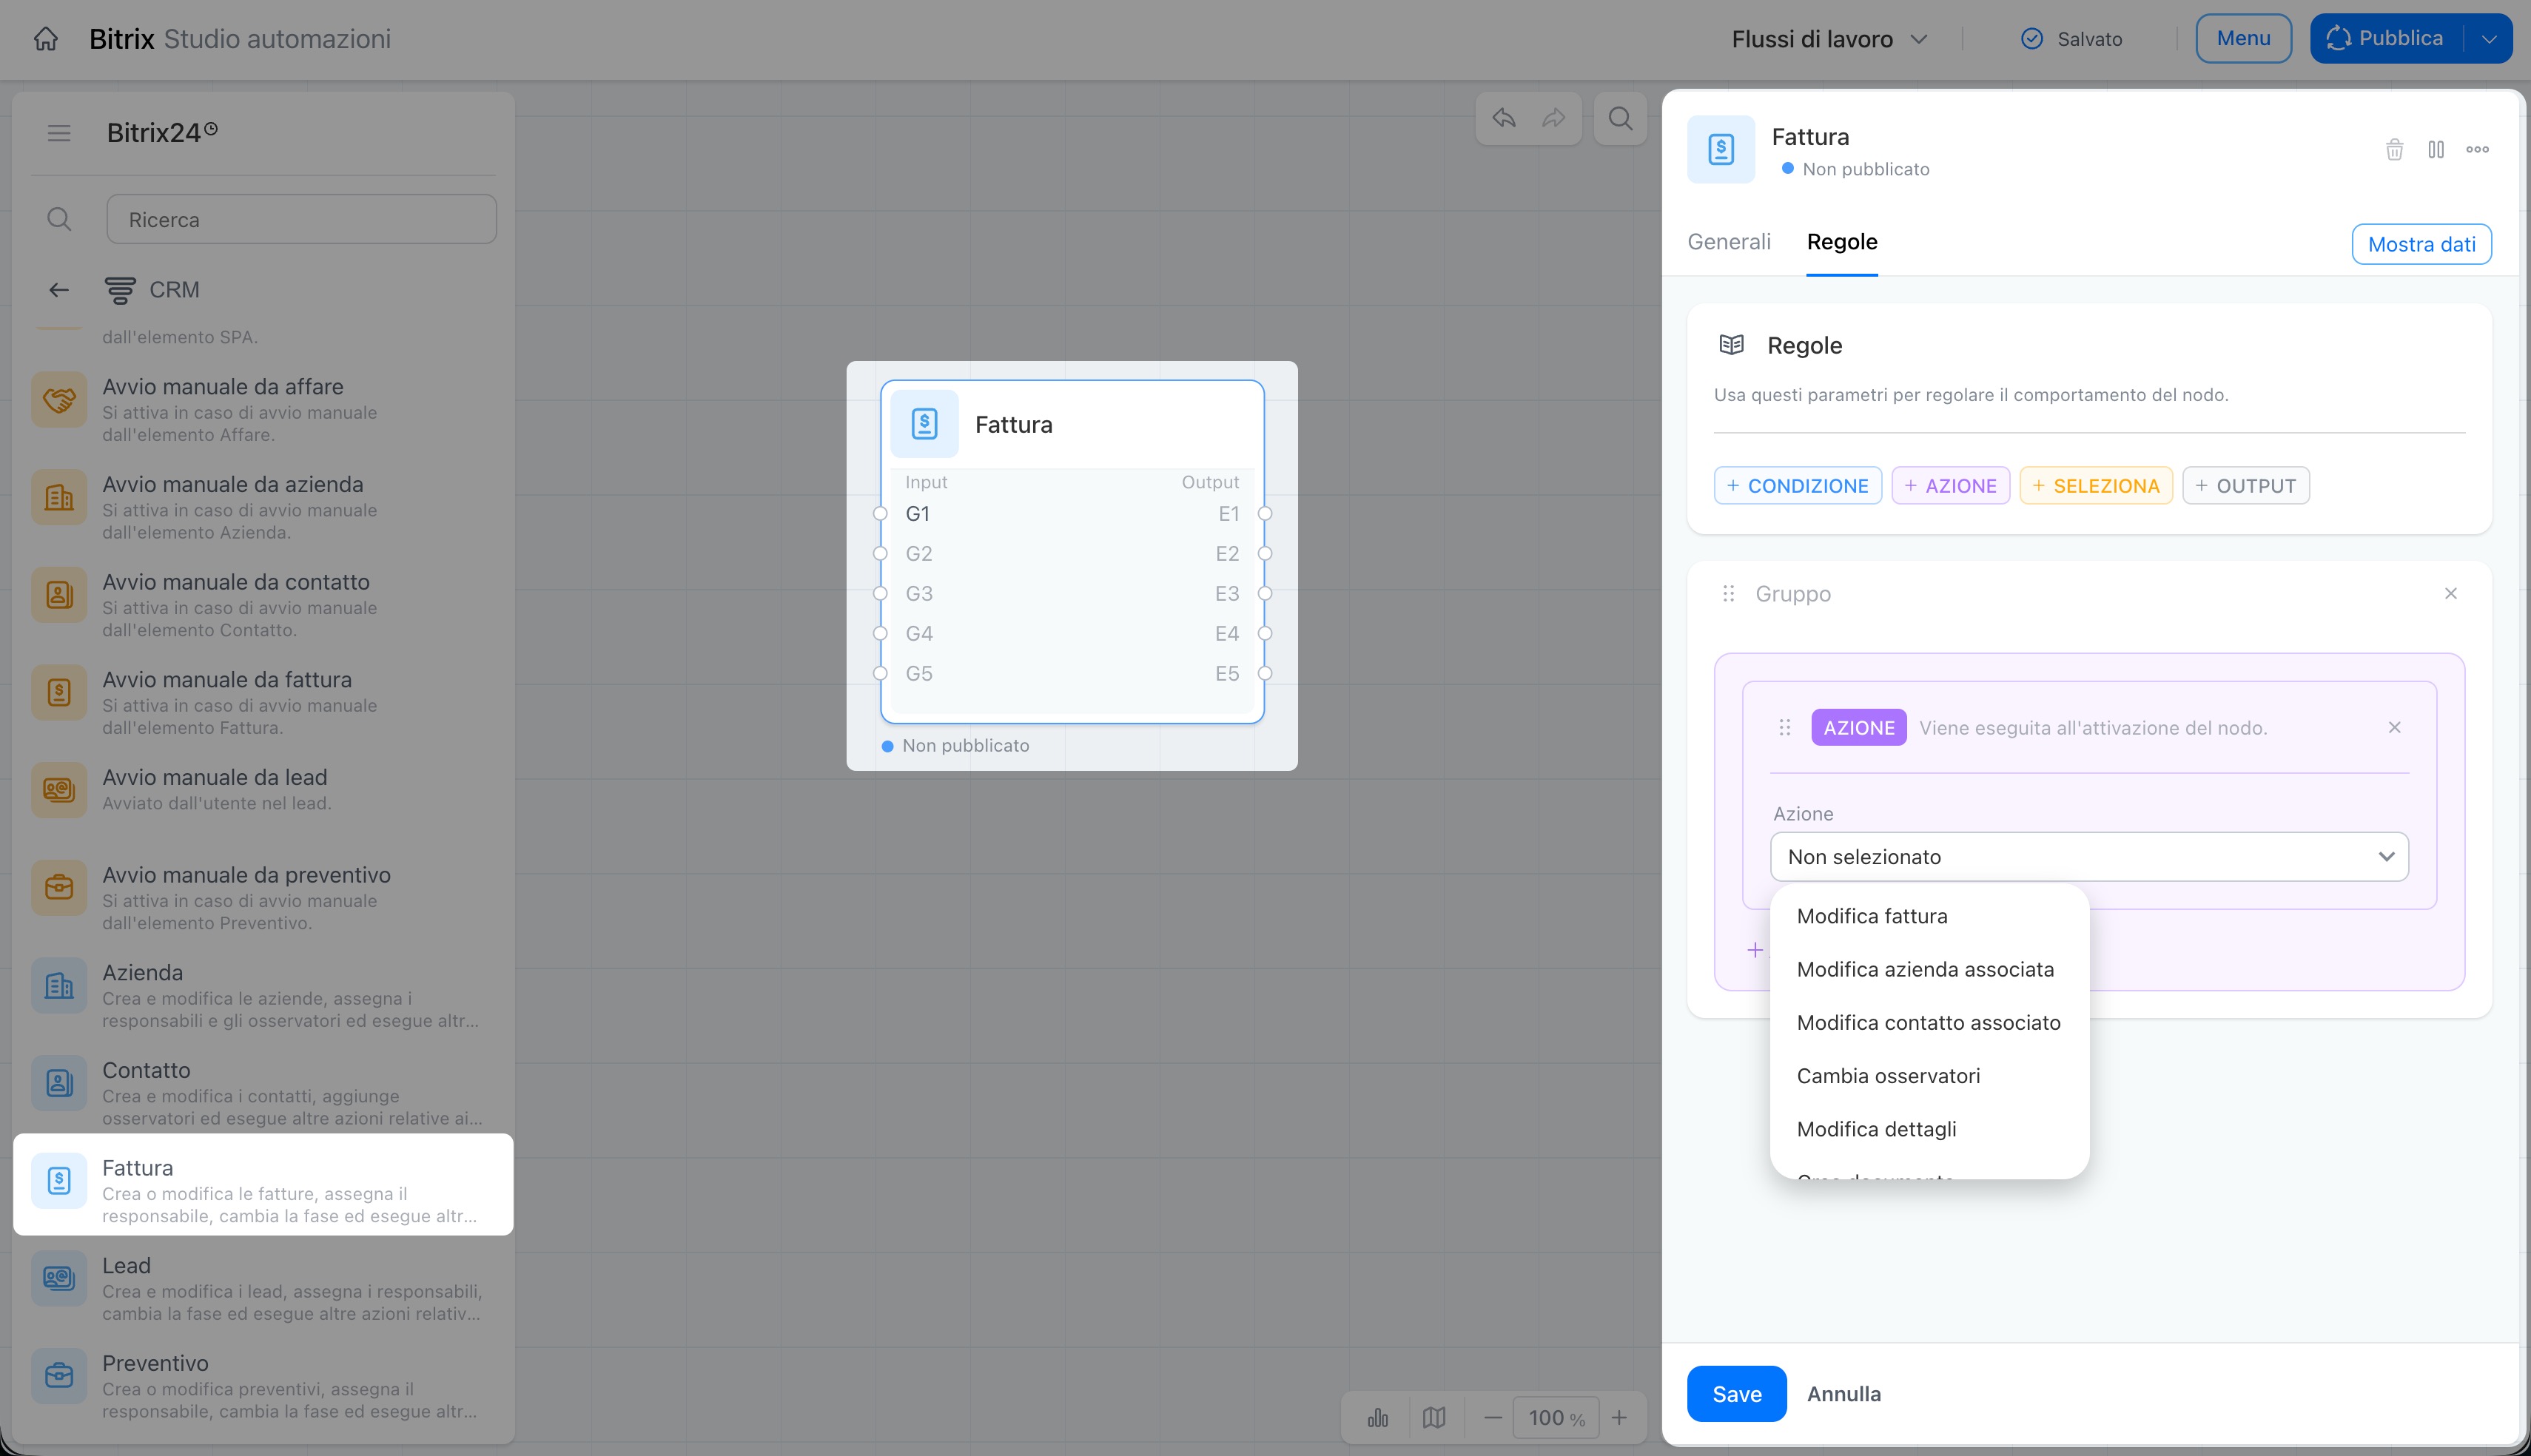Add a SELEZIONA rule
2531x1456 pixels.
tap(2096, 486)
